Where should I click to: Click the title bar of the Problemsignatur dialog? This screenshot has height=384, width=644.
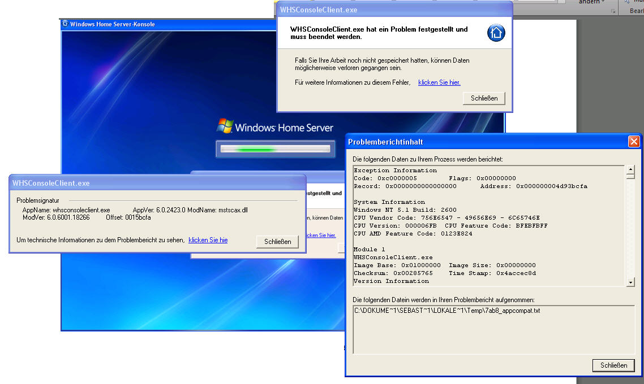157,183
